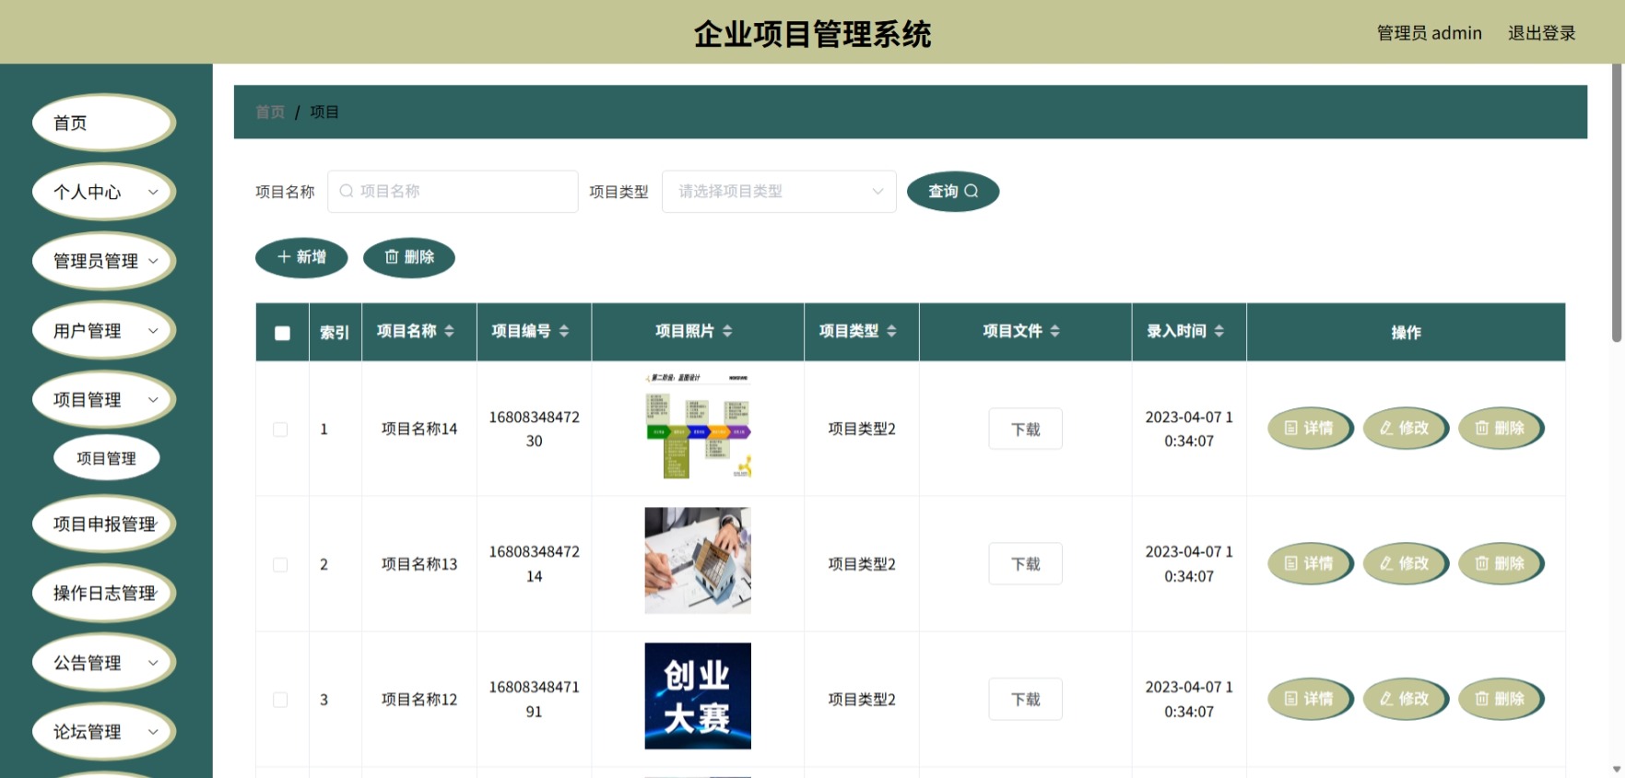Check the checkbox for row 项目名称13
Viewport: 1625px width, 778px height.
(280, 564)
